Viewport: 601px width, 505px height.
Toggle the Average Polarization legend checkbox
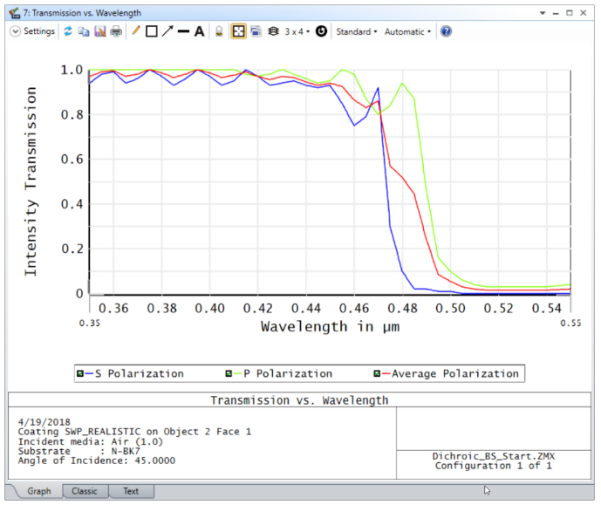click(379, 374)
